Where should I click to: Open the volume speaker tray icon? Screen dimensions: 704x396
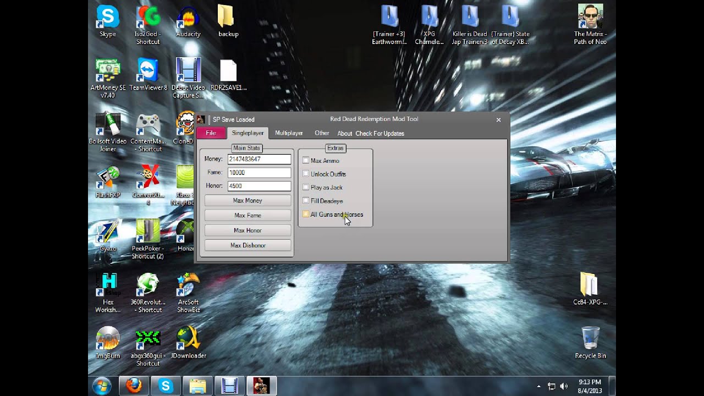pos(564,386)
